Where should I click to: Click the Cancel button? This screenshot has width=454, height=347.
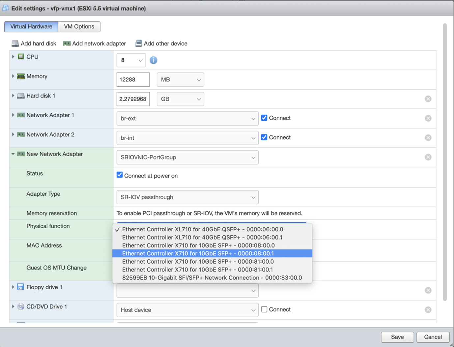[433, 337]
